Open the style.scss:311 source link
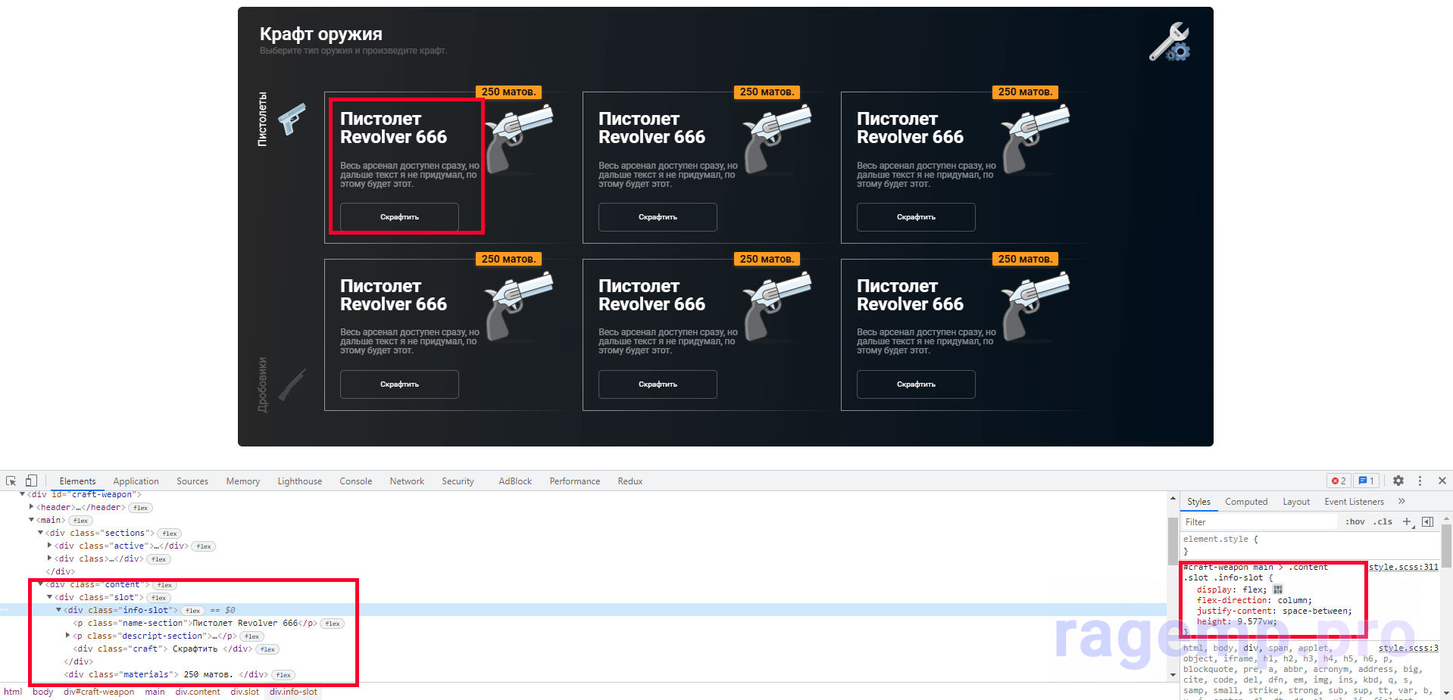This screenshot has width=1453, height=700. tap(1403, 567)
